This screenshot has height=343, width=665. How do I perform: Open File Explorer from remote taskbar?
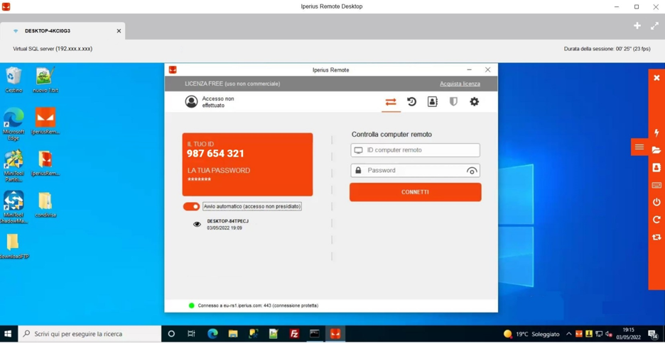coord(233,334)
